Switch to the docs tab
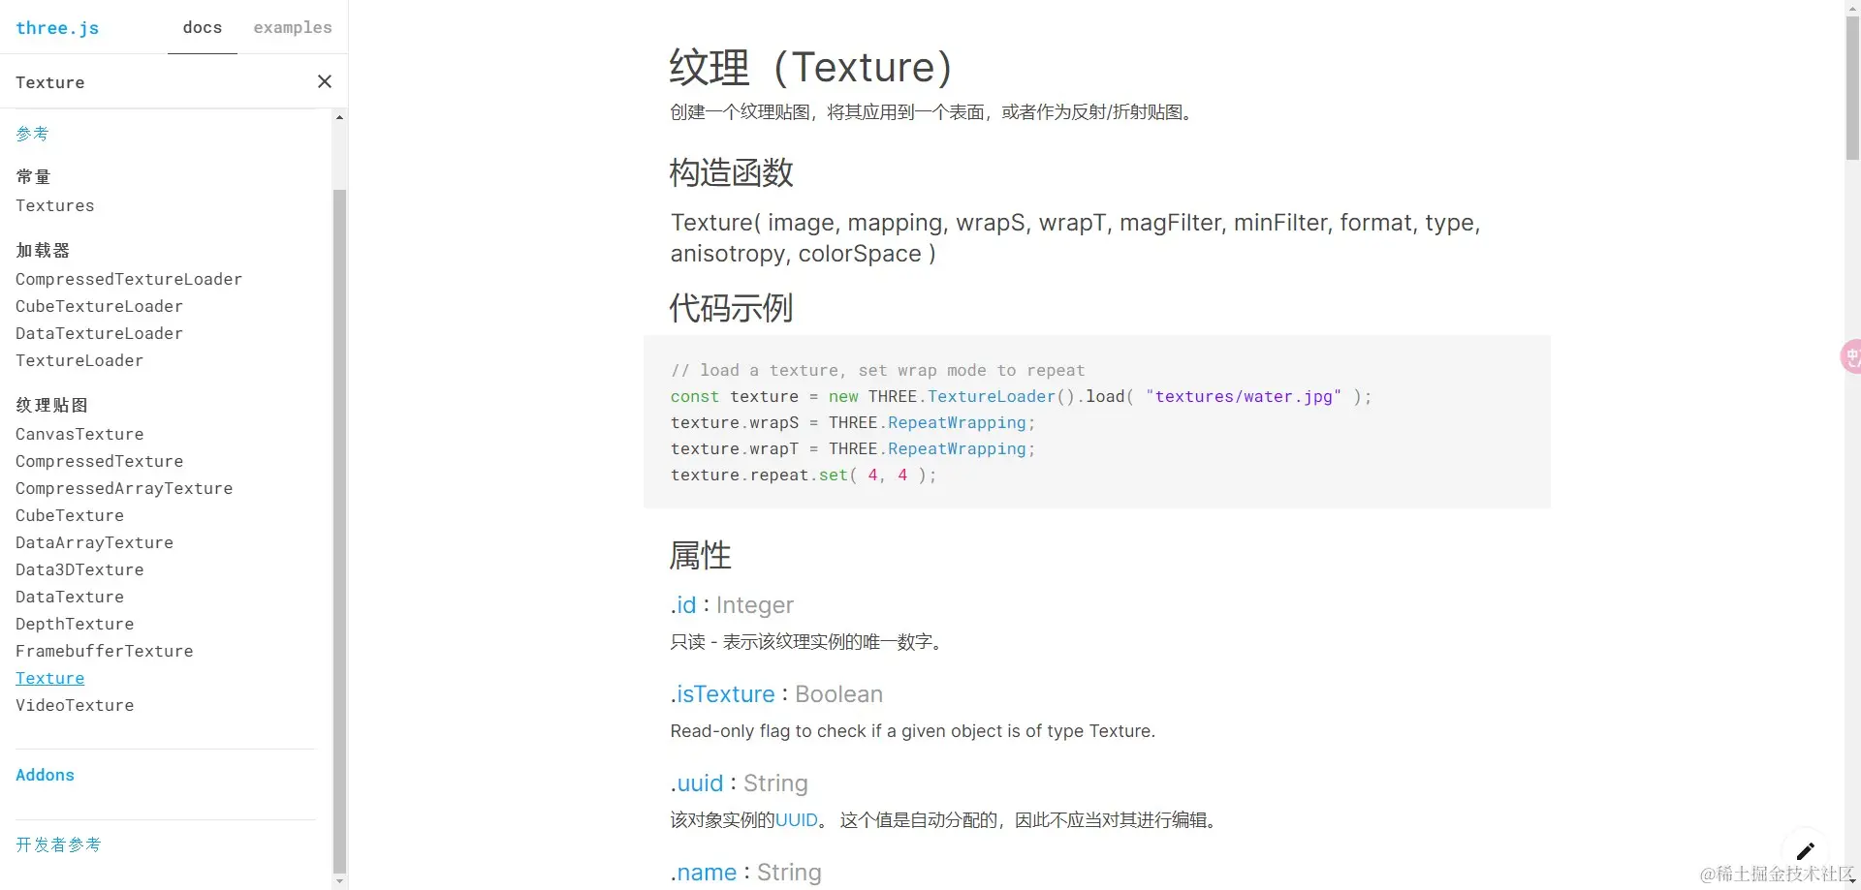The height and width of the screenshot is (890, 1861). [202, 28]
